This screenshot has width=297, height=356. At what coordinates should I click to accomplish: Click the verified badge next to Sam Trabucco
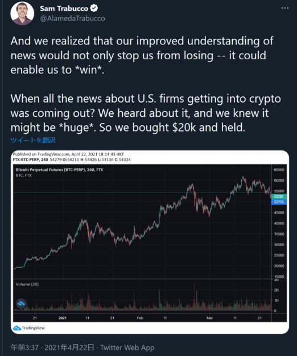(94, 8)
